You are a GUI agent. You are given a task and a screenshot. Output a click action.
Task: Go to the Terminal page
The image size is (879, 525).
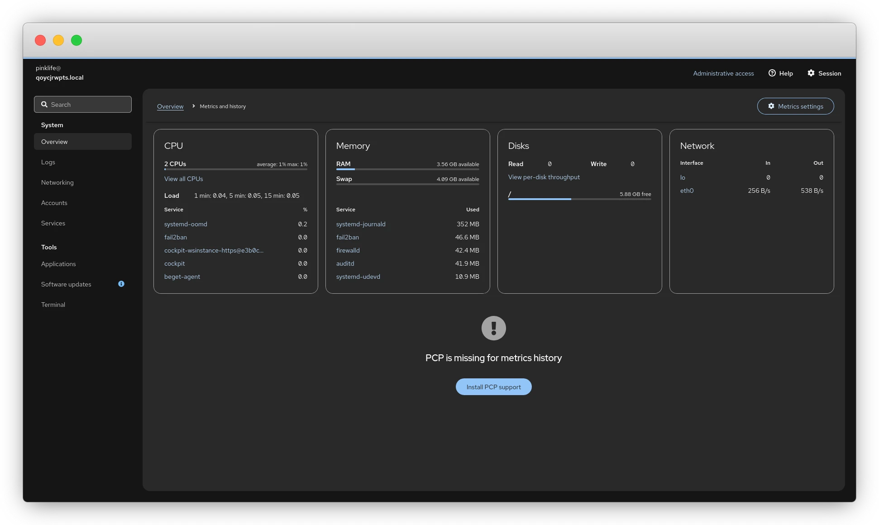coord(53,305)
